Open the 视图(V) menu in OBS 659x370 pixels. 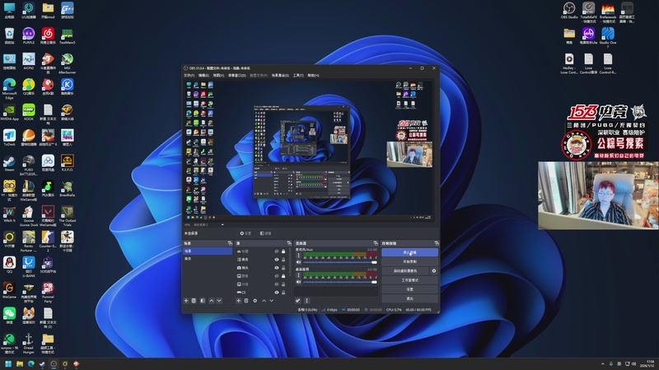[218, 76]
